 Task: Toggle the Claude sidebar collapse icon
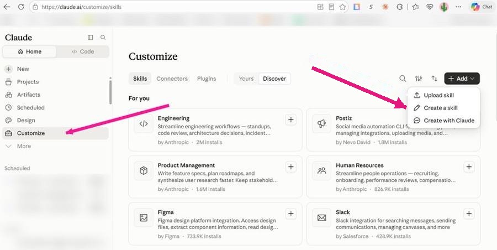(91, 38)
